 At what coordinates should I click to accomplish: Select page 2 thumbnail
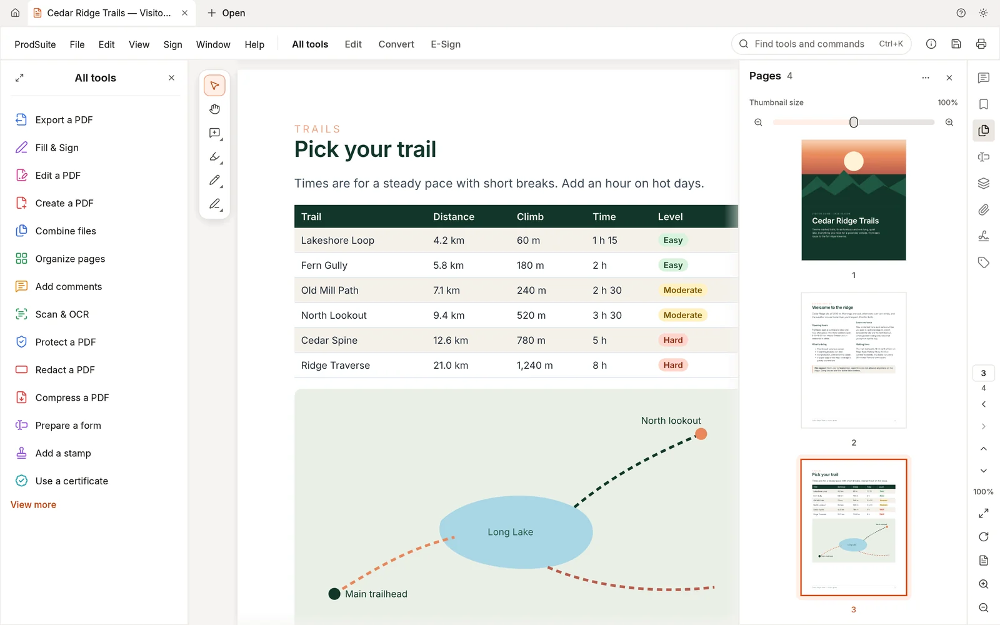point(854,360)
